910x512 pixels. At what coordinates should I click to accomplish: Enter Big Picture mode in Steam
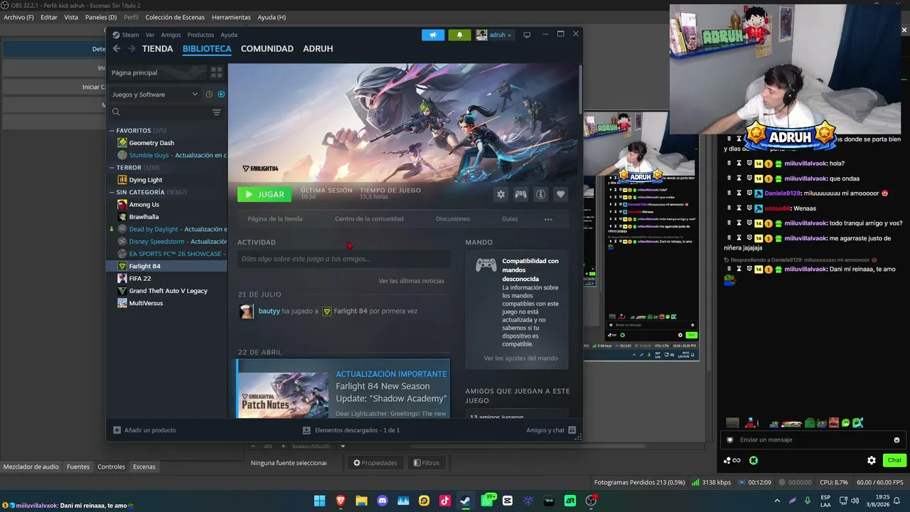(527, 35)
